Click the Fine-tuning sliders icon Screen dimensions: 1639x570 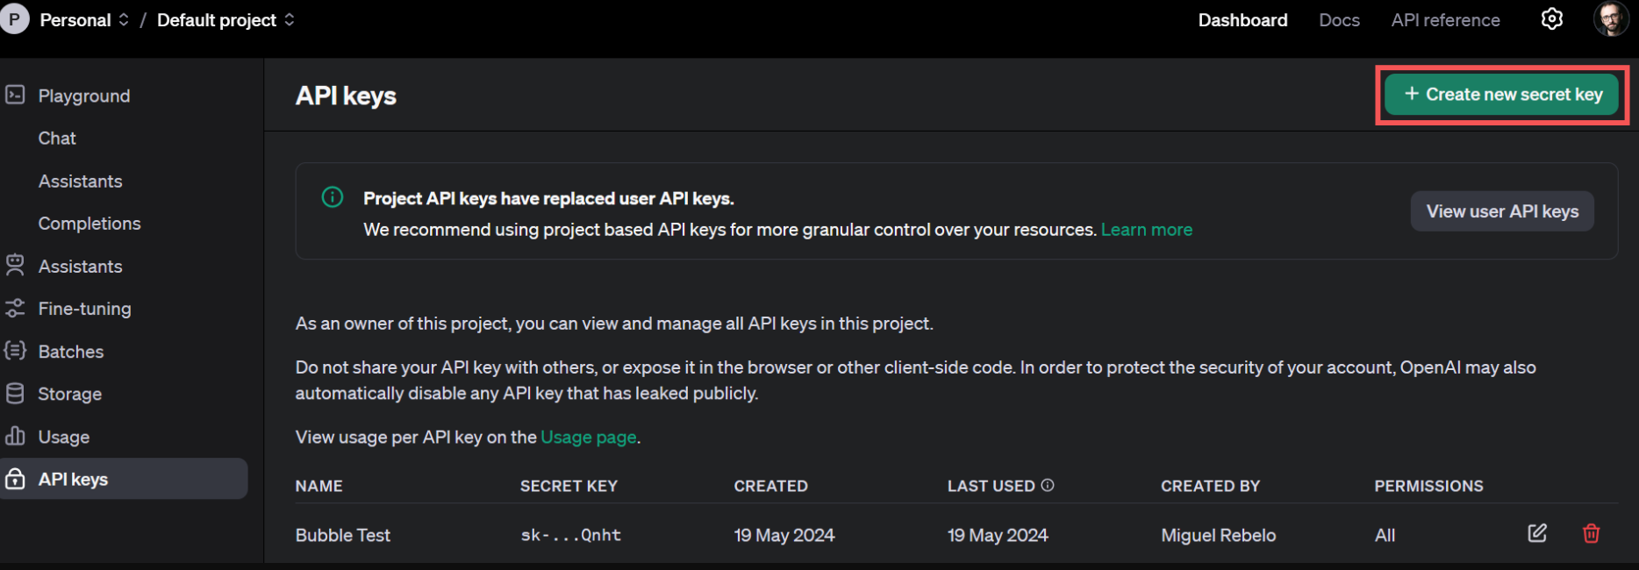(15, 308)
